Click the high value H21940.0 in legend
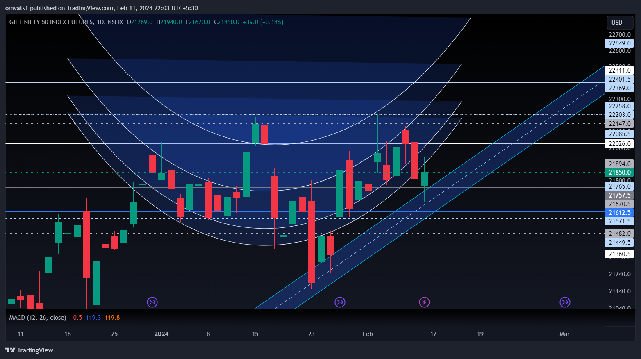This screenshot has height=359, width=641. click(169, 22)
